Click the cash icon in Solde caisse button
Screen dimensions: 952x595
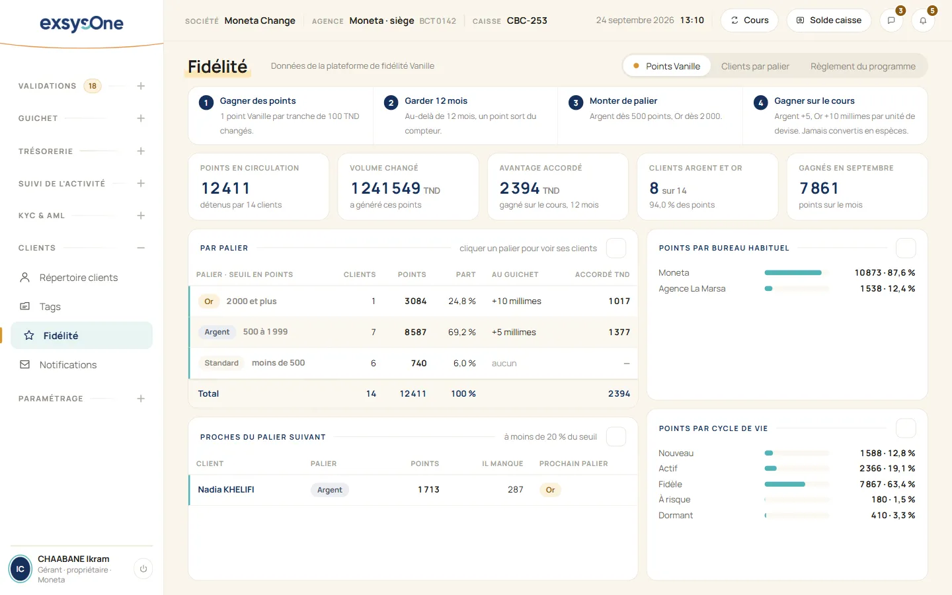pyautogui.click(x=800, y=20)
